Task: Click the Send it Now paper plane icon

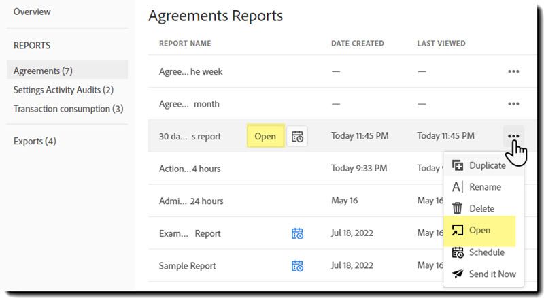Action: pyautogui.click(x=458, y=274)
